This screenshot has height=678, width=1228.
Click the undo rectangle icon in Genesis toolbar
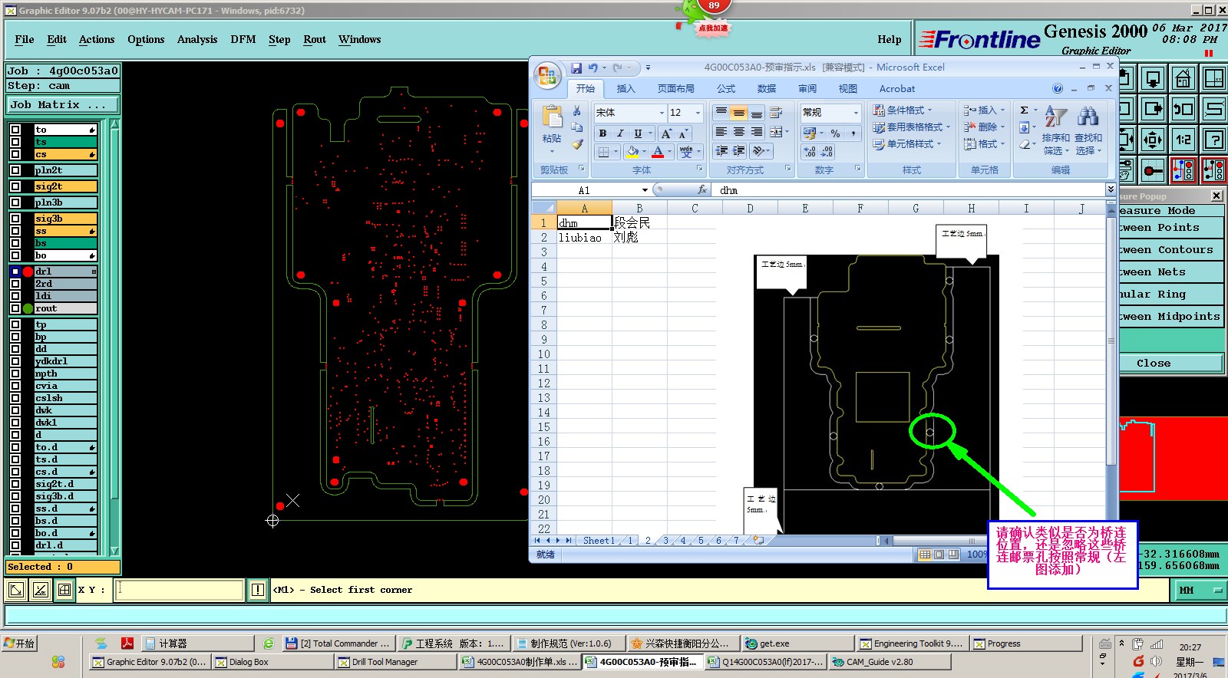(1183, 109)
